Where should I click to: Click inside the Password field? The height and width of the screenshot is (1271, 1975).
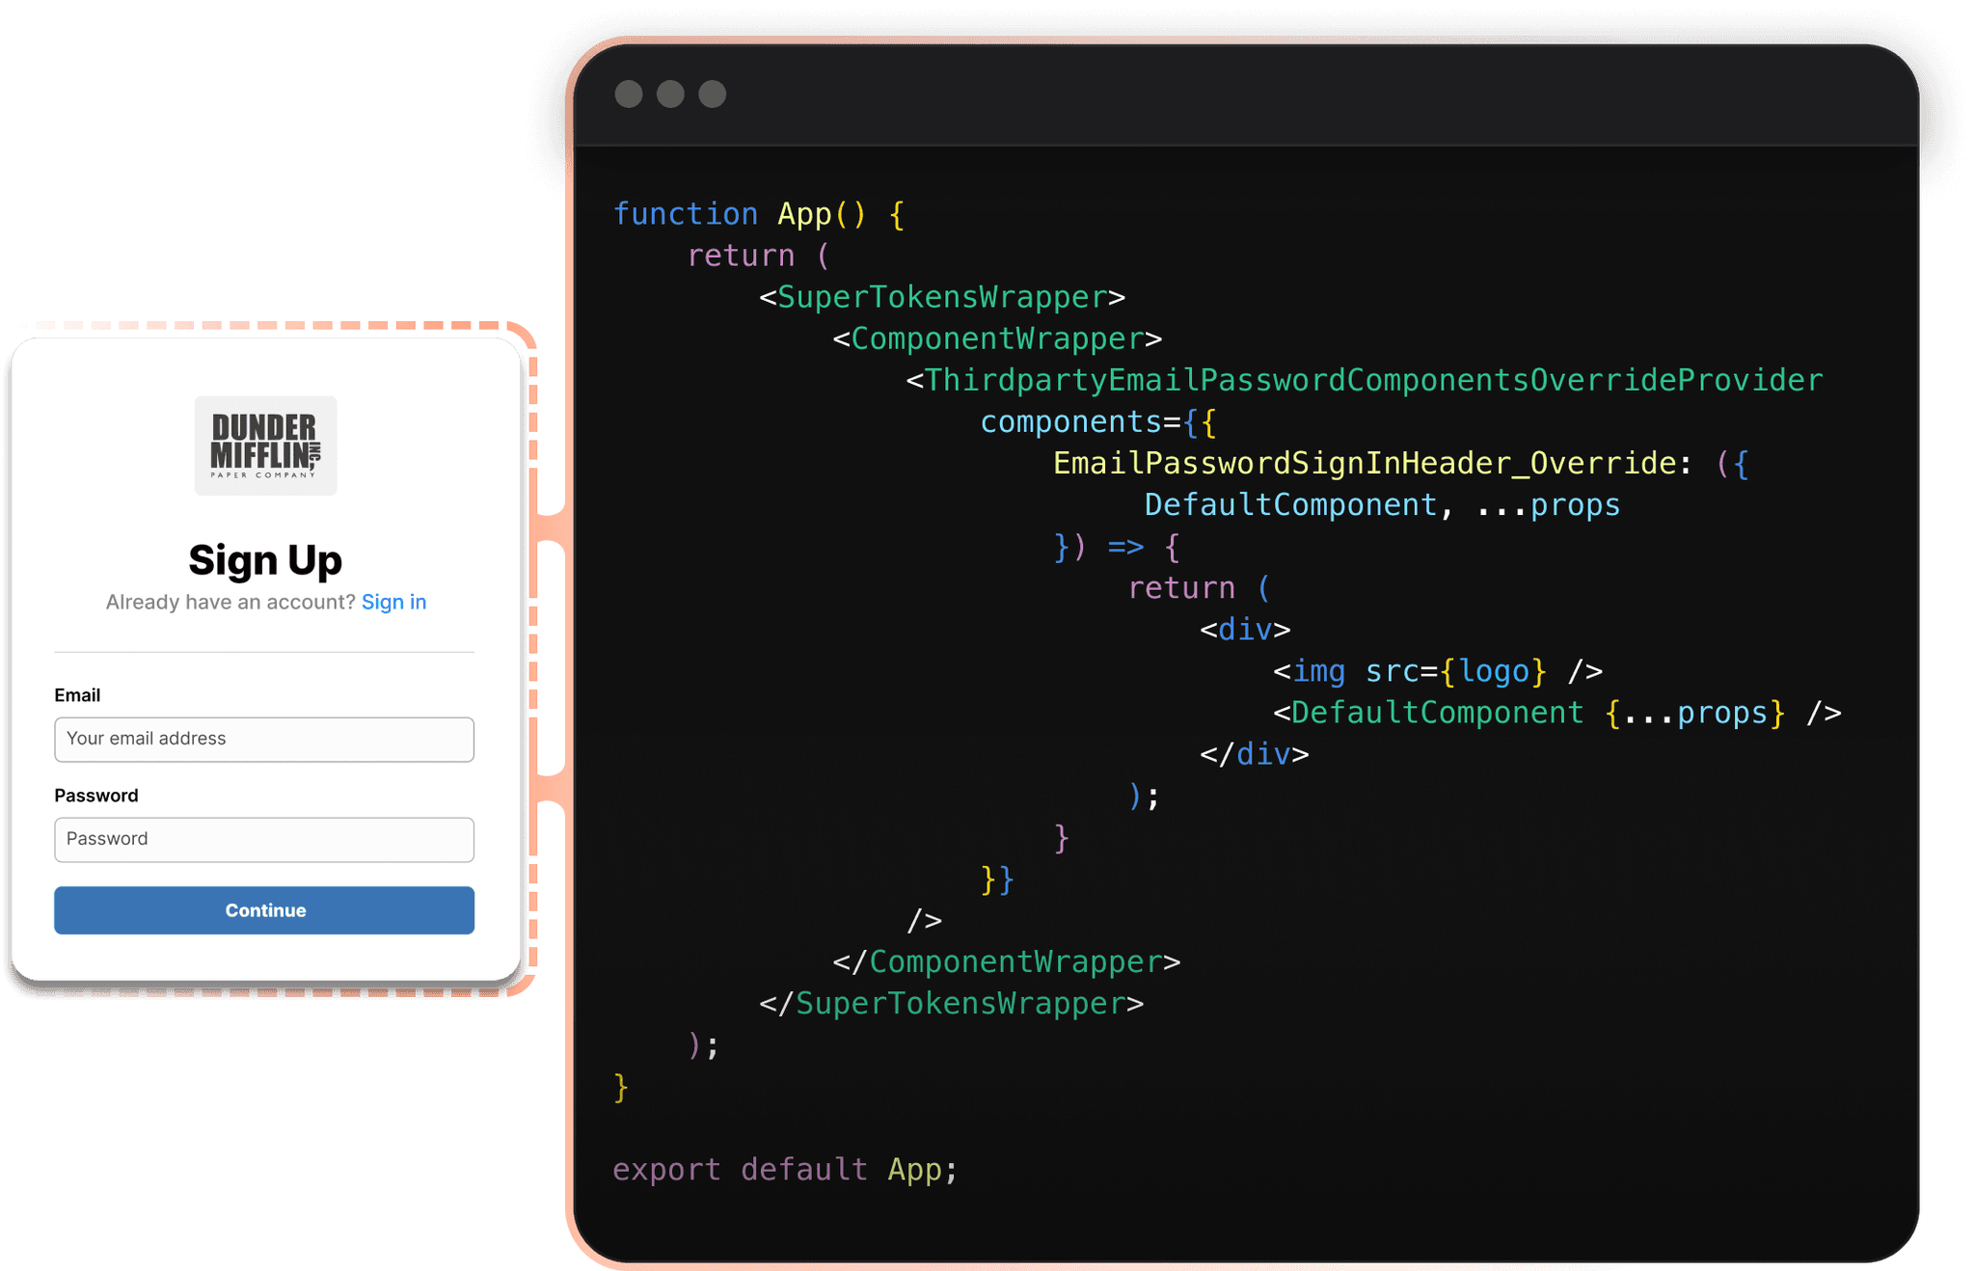(x=263, y=839)
